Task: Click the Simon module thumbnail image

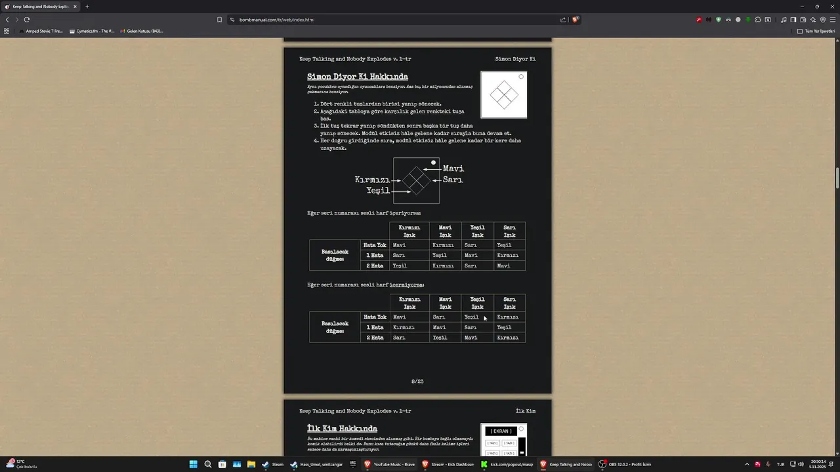Action: point(504,95)
